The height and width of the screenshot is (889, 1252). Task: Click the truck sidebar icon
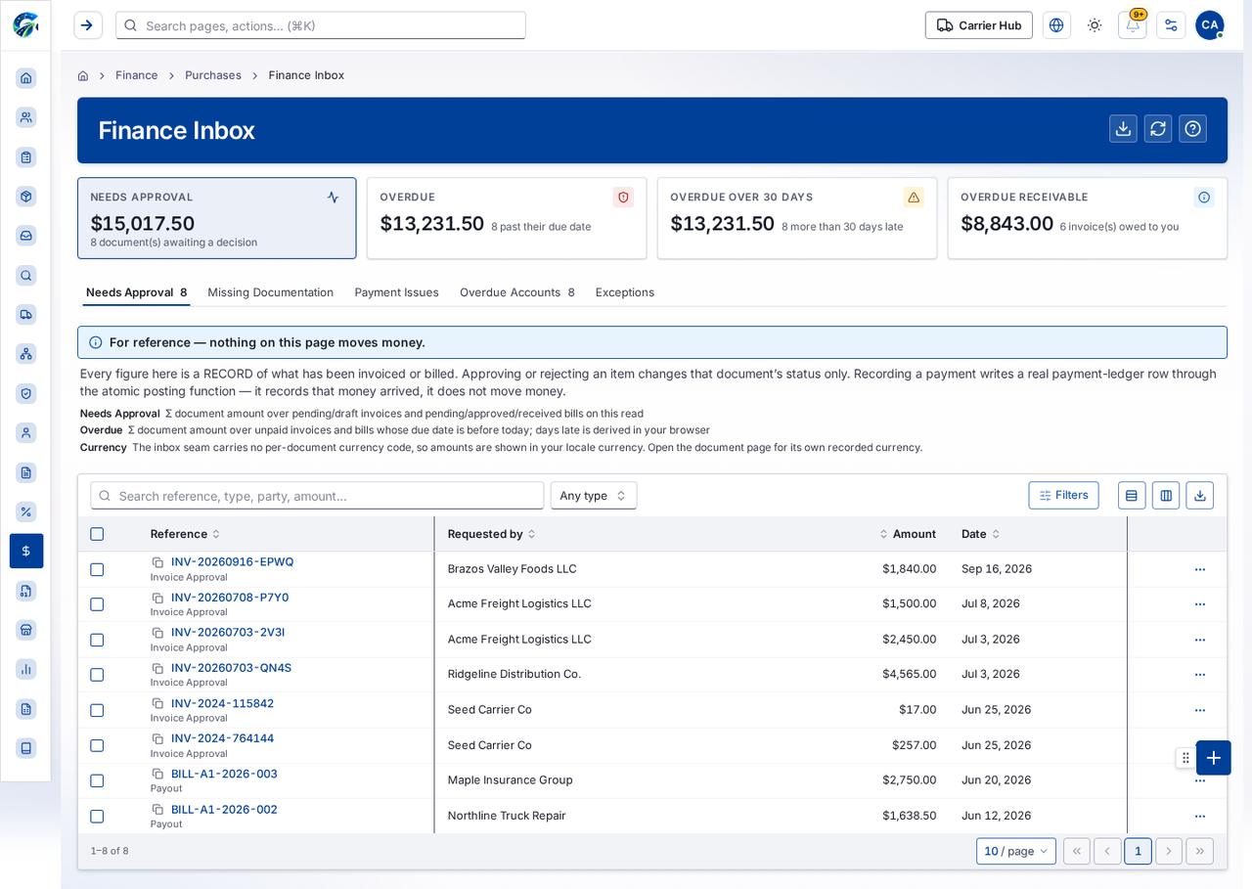point(26,314)
